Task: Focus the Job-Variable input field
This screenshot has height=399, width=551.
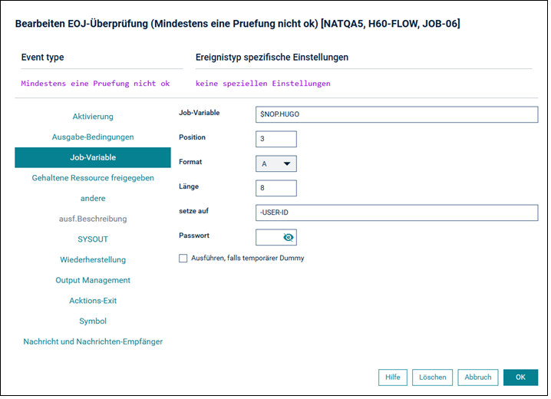Action: coord(397,114)
